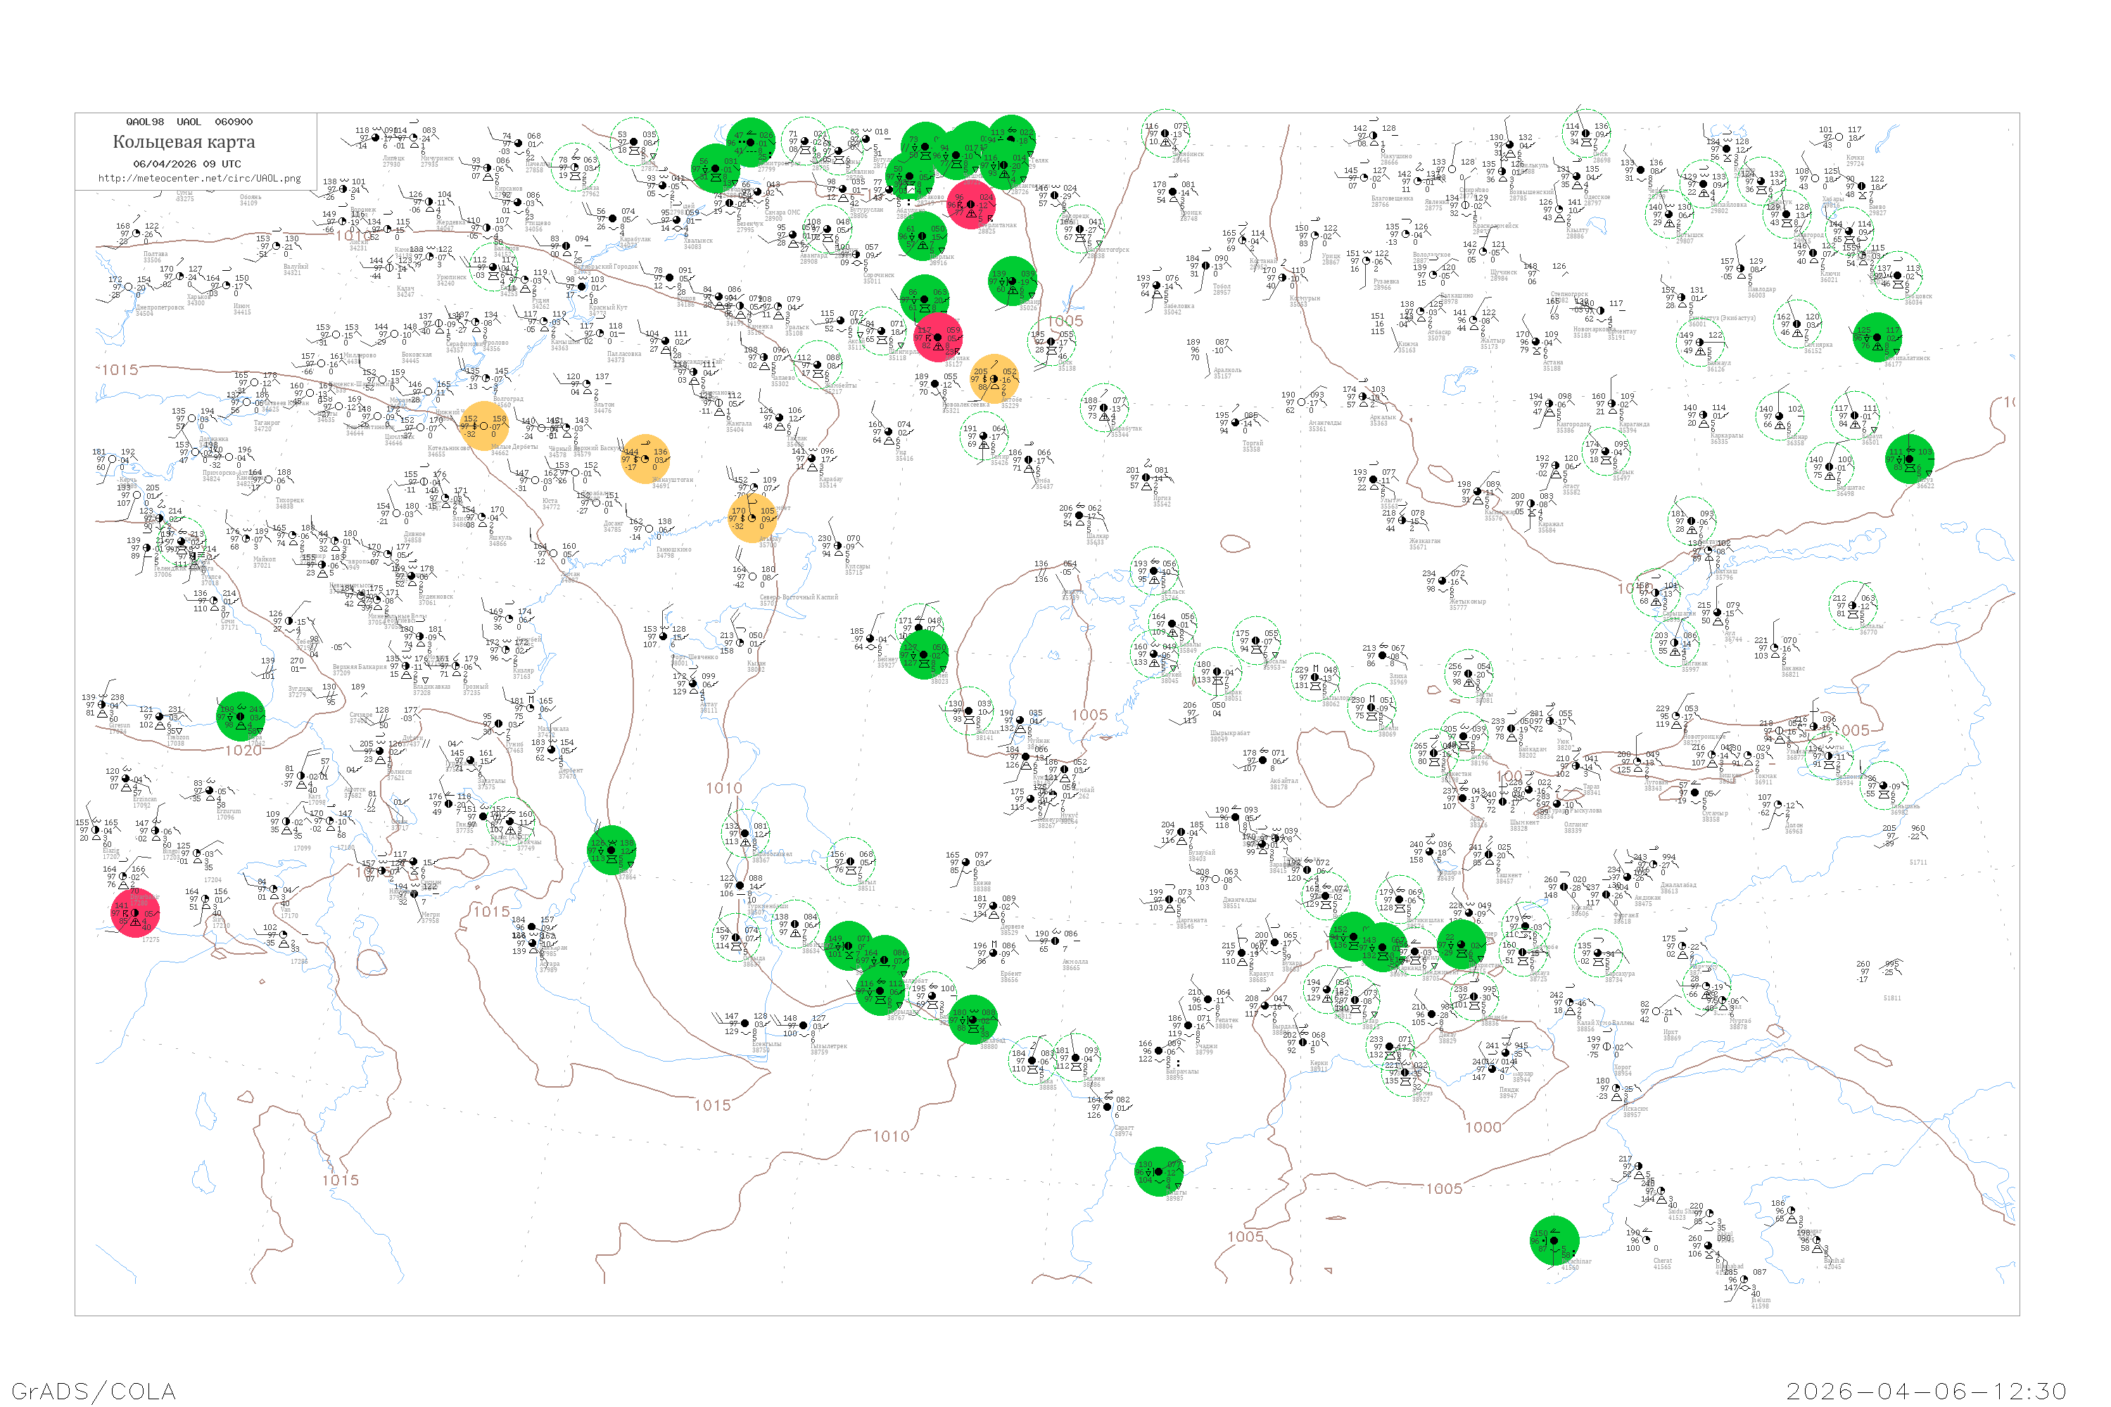The width and height of the screenshot is (2111, 1407).
Task: Select the Полтава 33506 station plot
Action: click(137, 235)
